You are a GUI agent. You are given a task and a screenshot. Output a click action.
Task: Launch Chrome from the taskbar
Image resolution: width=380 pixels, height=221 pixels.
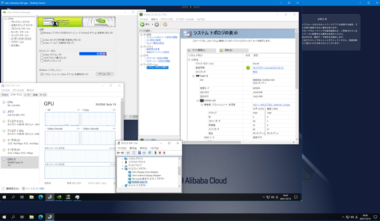[41, 197]
